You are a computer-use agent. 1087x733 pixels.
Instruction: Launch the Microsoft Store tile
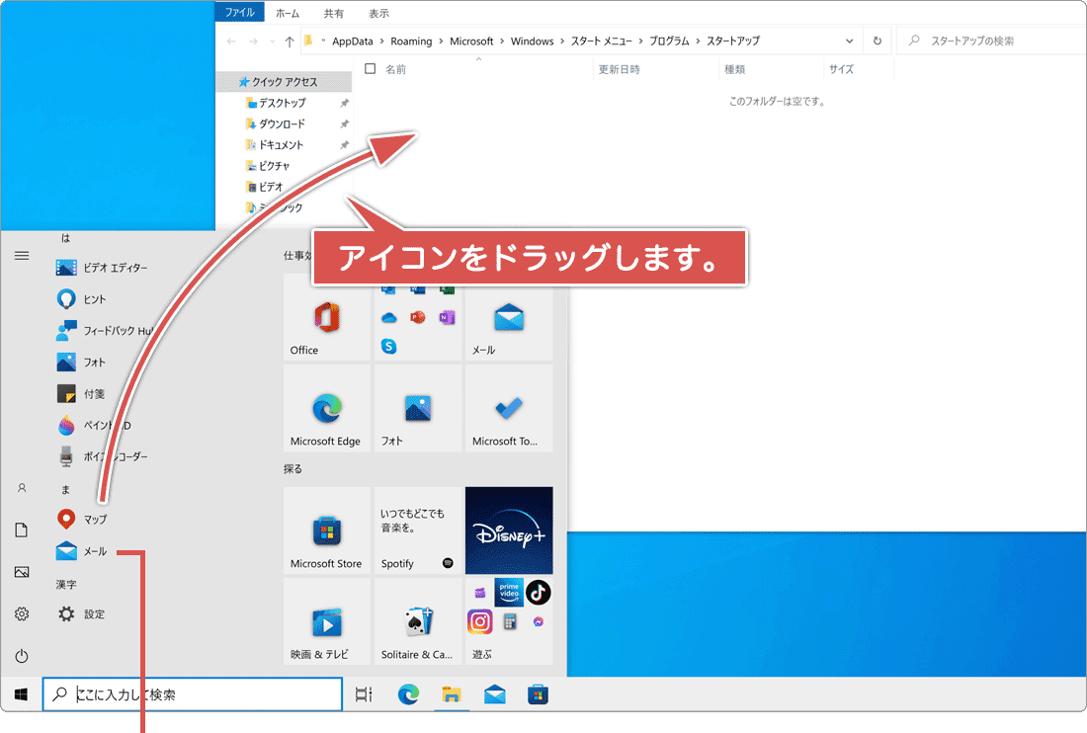[x=326, y=530]
